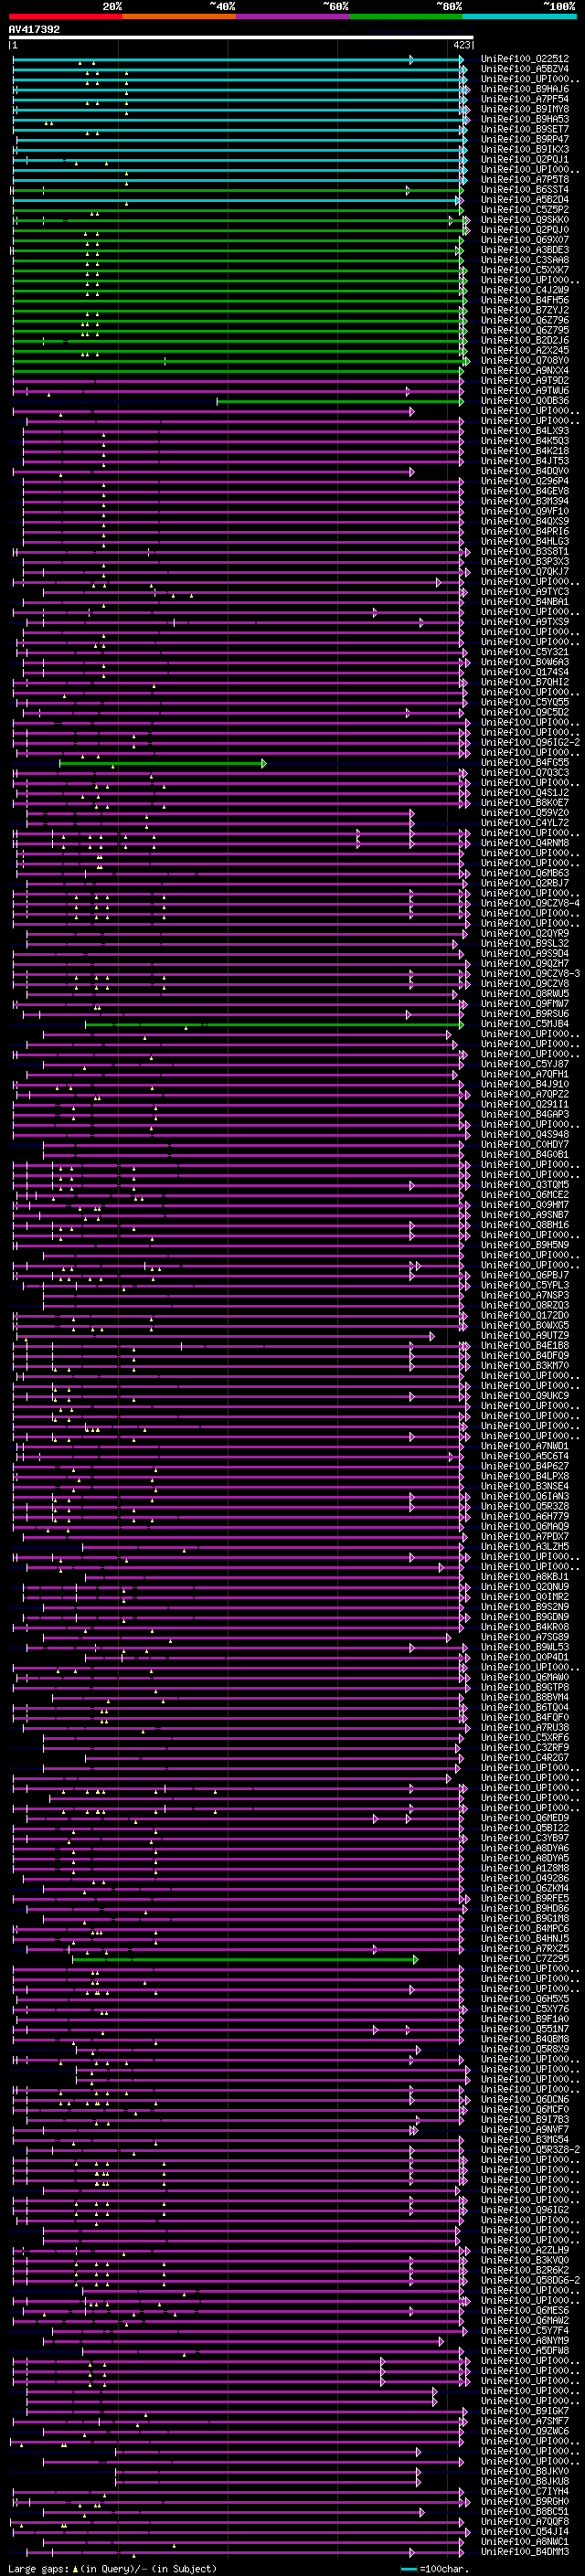Select the UniRef100_B9SET7 label
The height and width of the screenshot is (2576, 585).
525,129
